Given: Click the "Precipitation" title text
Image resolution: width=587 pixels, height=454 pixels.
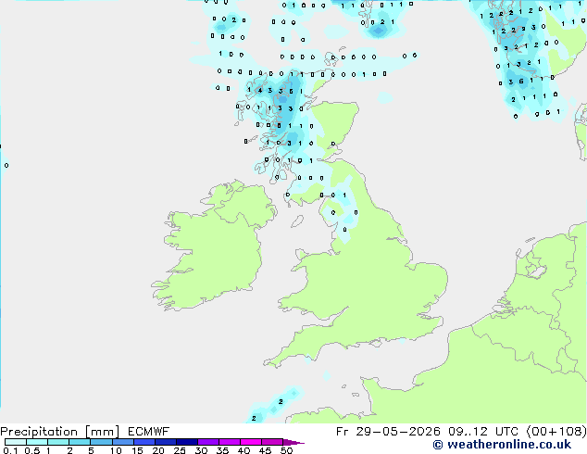Looking at the screenshot, I should [39, 432].
